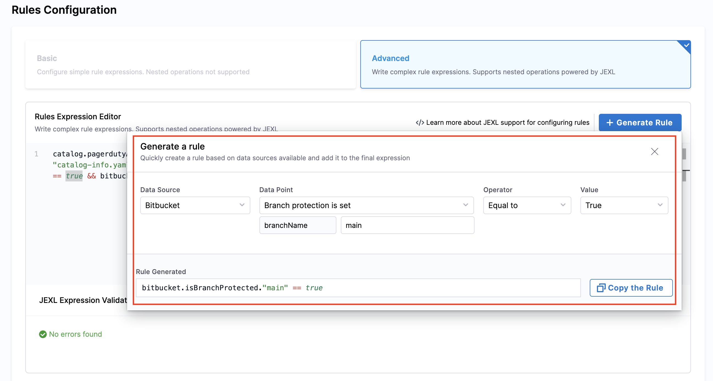Click the copy icon in Copy the Rule
The width and height of the screenshot is (713, 381).
pos(600,288)
